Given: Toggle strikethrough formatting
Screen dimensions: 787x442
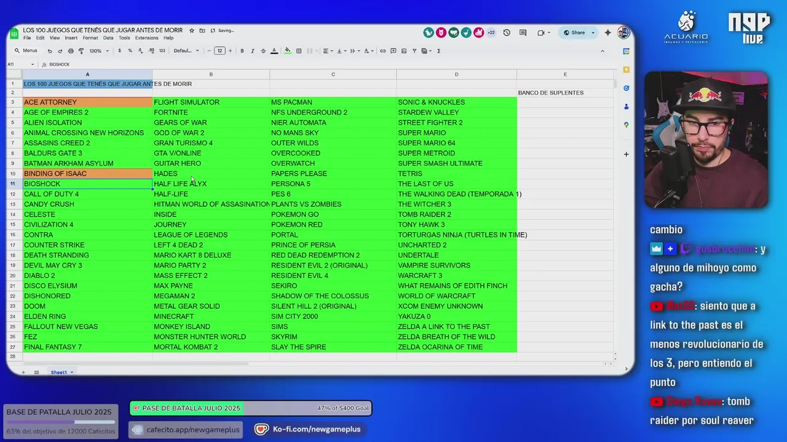Looking at the screenshot, I should (263, 51).
